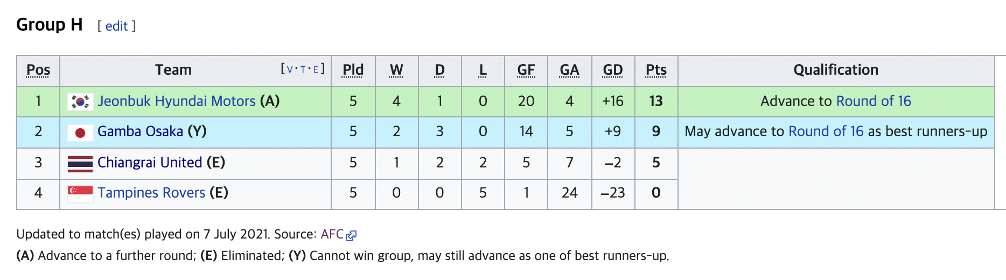1006x280 pixels.
Task: Click the South Korea flag icon
Action: click(80, 101)
